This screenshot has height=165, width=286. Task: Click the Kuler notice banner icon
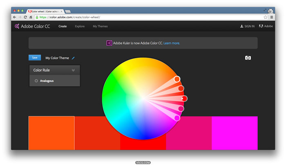109,43
